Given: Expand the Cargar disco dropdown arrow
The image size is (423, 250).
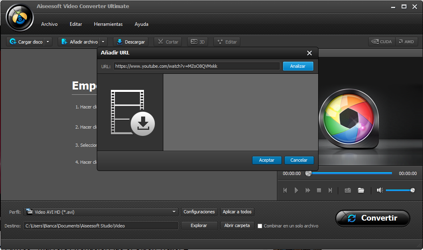Looking at the screenshot, I should [48, 42].
